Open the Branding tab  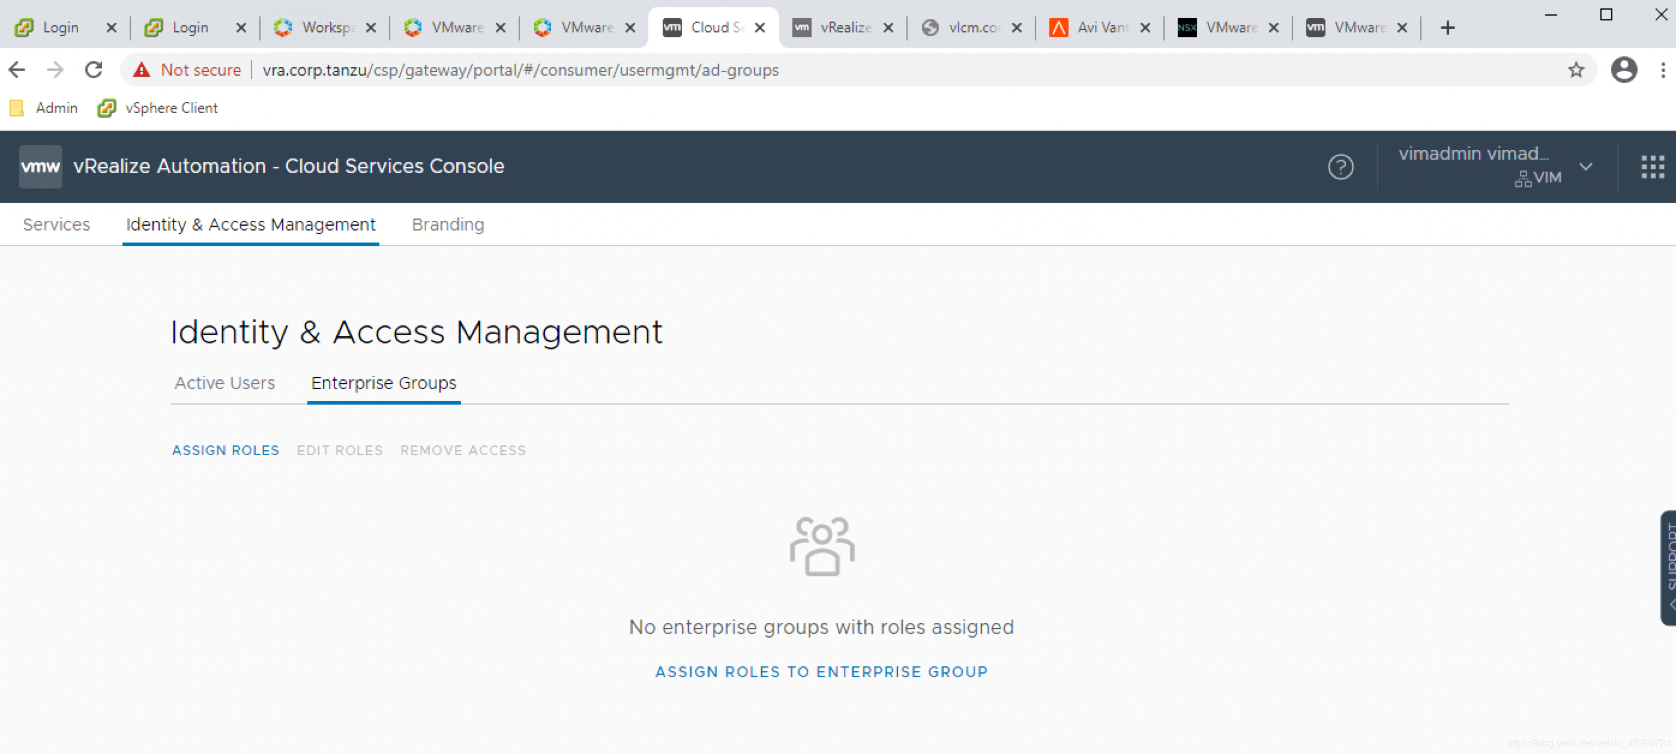click(448, 225)
